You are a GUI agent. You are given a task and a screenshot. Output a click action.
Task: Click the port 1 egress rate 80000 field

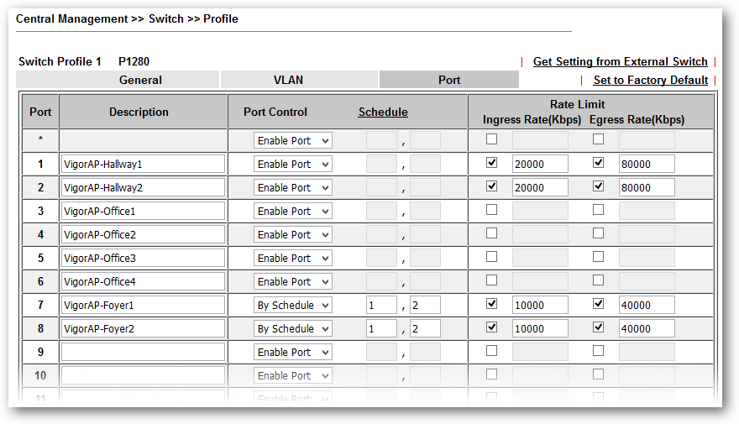pyautogui.click(x=647, y=165)
